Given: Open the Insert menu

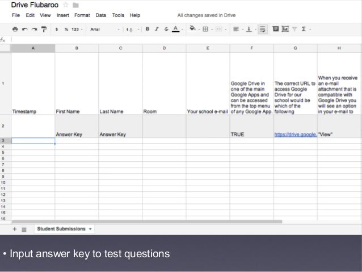Looking at the screenshot, I should tap(63, 15).
